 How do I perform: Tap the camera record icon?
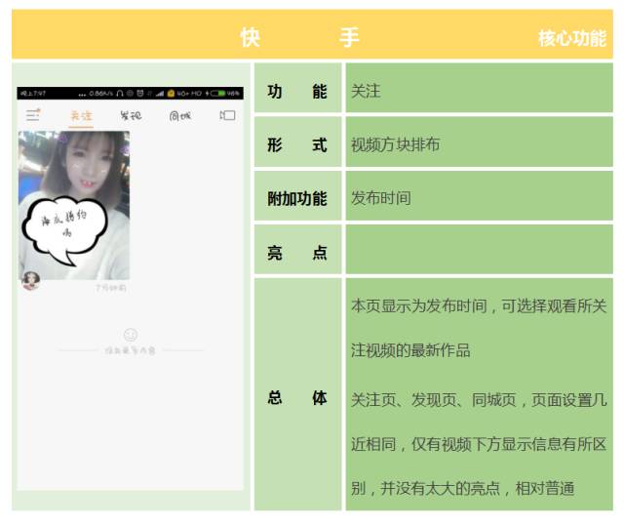point(227,115)
